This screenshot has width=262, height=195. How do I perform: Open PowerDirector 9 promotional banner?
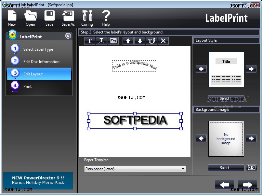click(x=38, y=180)
